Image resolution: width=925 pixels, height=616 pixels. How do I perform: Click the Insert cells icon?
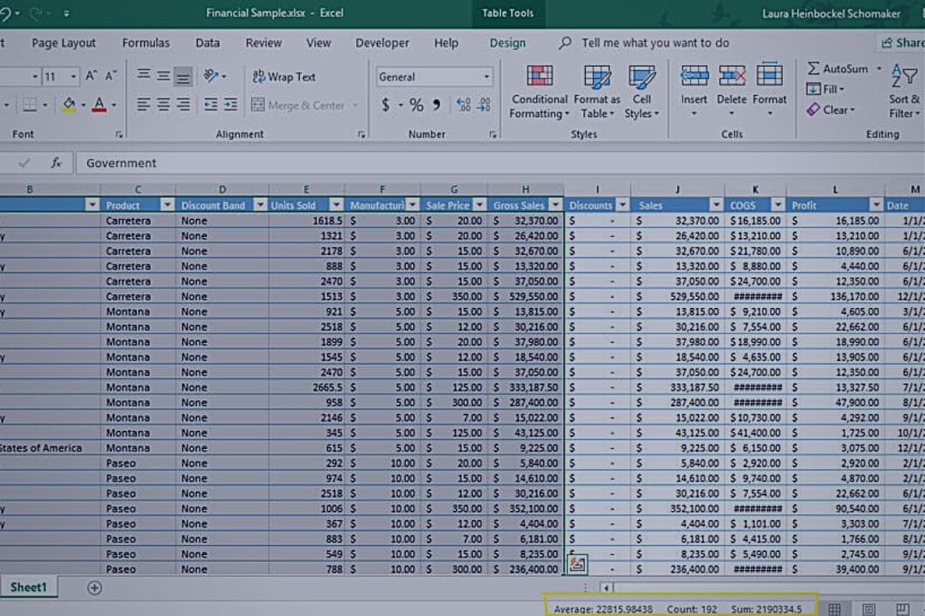[694, 92]
